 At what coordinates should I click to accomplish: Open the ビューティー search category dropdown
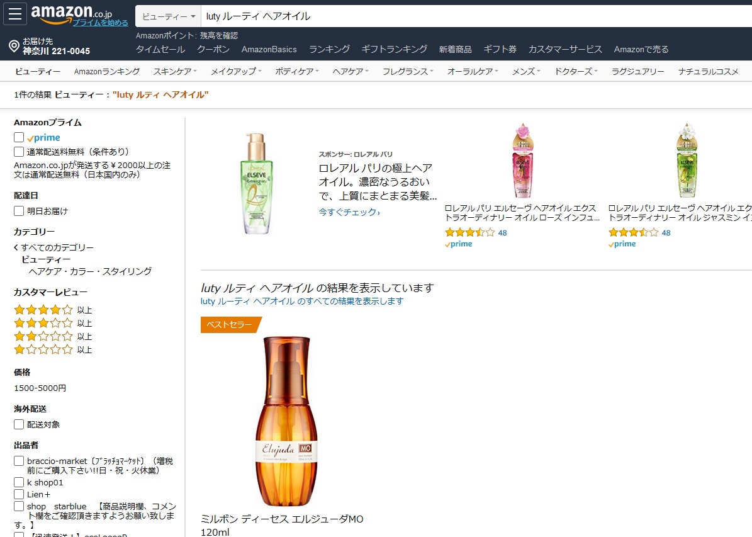[x=169, y=16]
